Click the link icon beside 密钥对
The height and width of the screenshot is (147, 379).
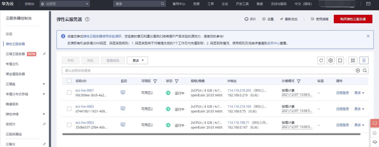[44, 124]
